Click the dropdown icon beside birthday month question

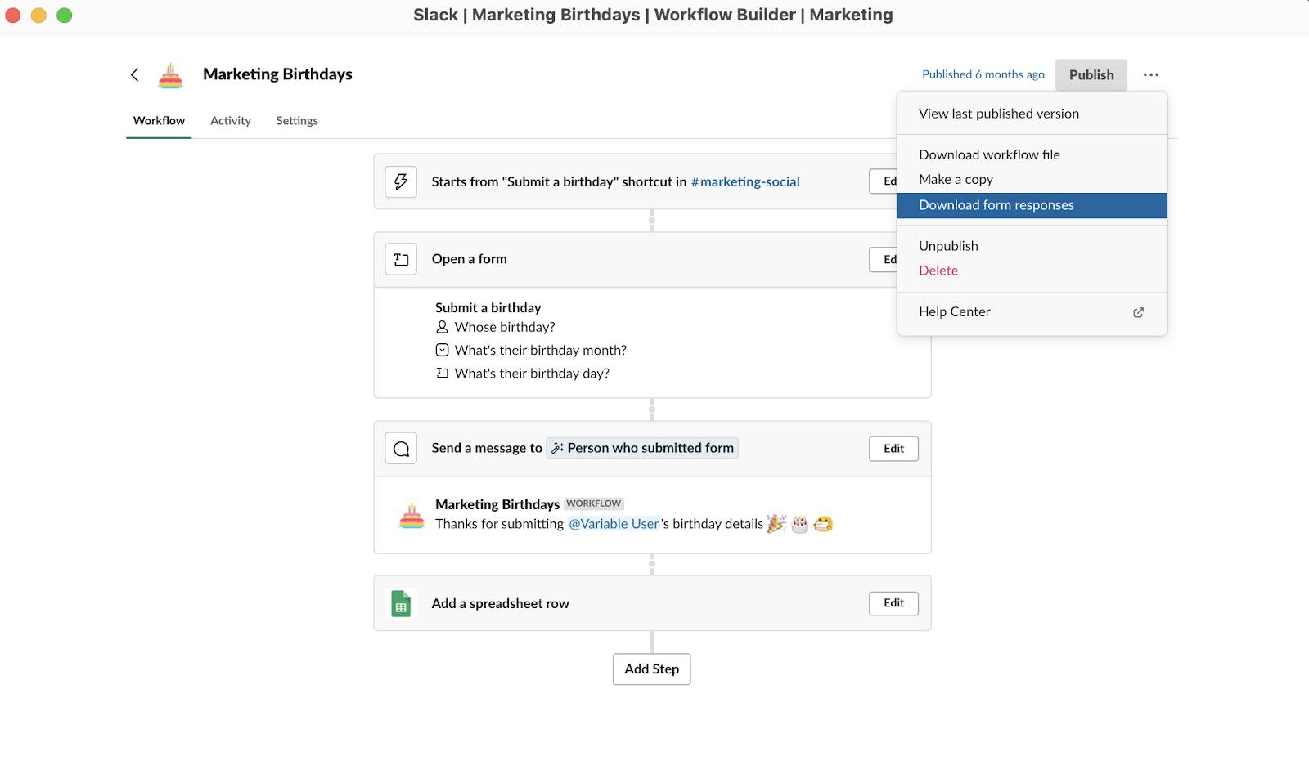point(442,350)
